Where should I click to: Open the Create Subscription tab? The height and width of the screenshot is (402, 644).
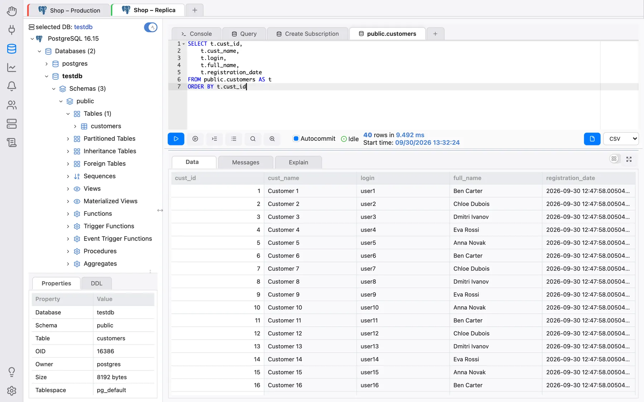[x=308, y=34]
